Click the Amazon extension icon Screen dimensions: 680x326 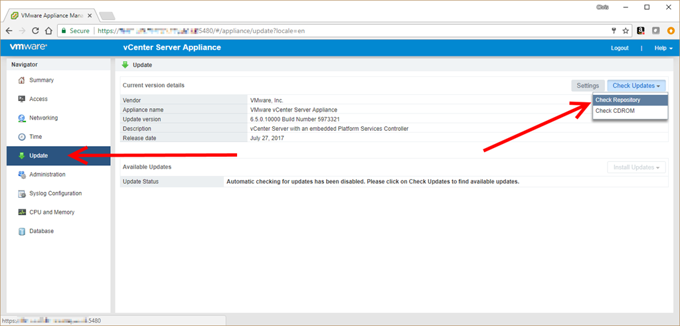[641, 31]
